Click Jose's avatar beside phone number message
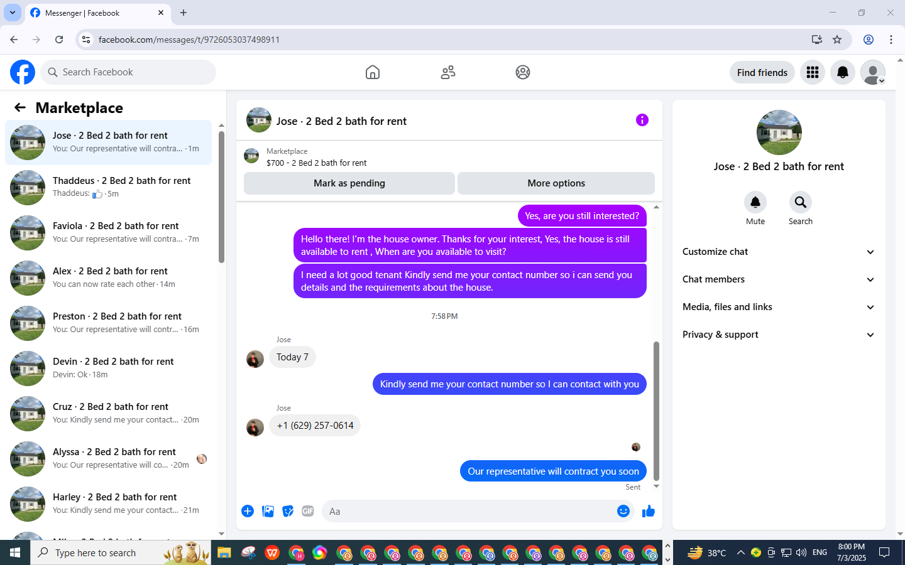 tap(255, 427)
